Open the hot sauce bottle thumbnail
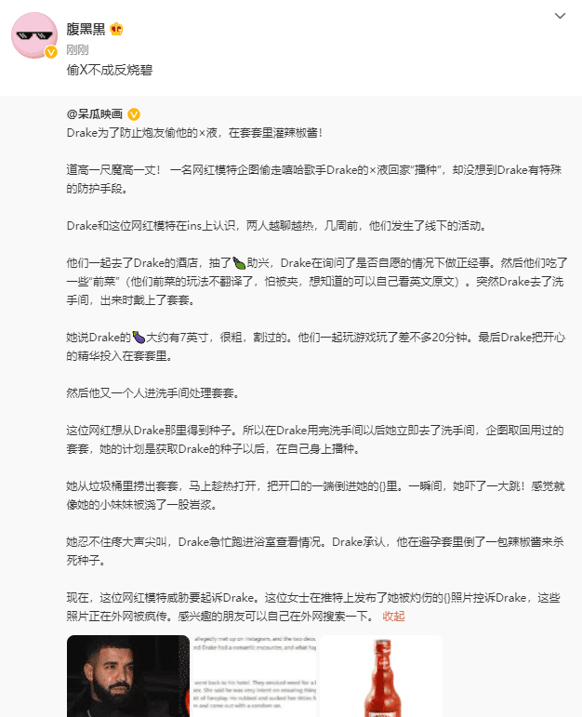This screenshot has height=717, width=582. click(381, 676)
